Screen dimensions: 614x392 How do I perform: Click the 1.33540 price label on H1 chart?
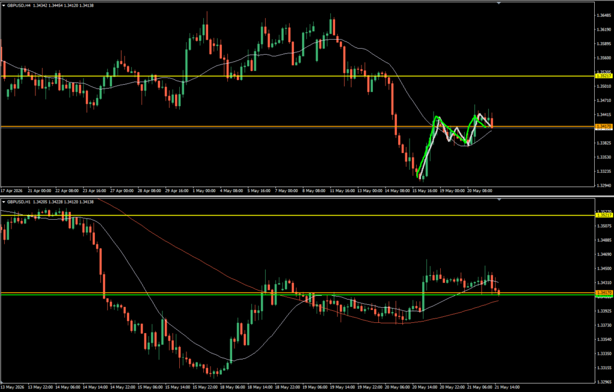pyautogui.click(x=604, y=339)
